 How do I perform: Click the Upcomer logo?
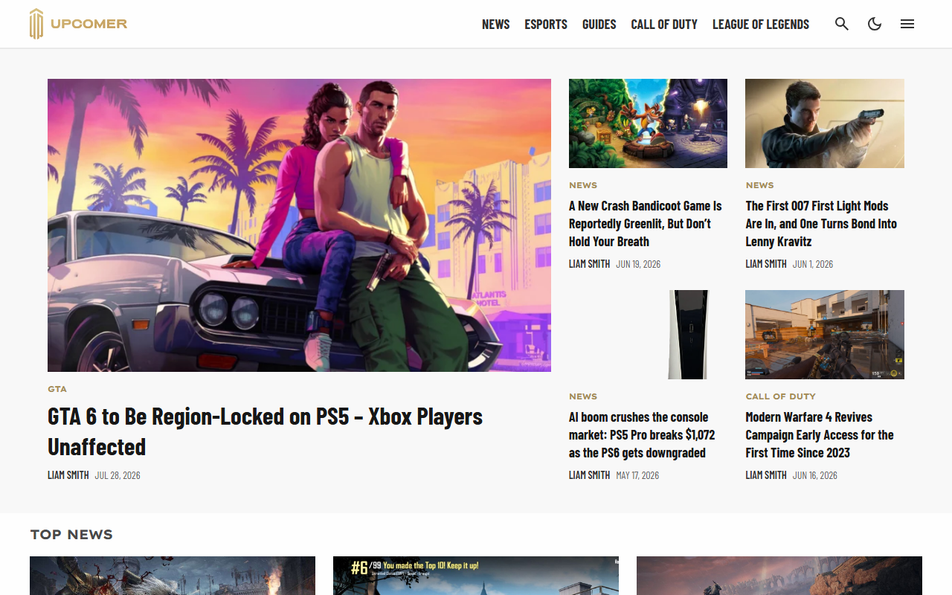[x=78, y=24]
